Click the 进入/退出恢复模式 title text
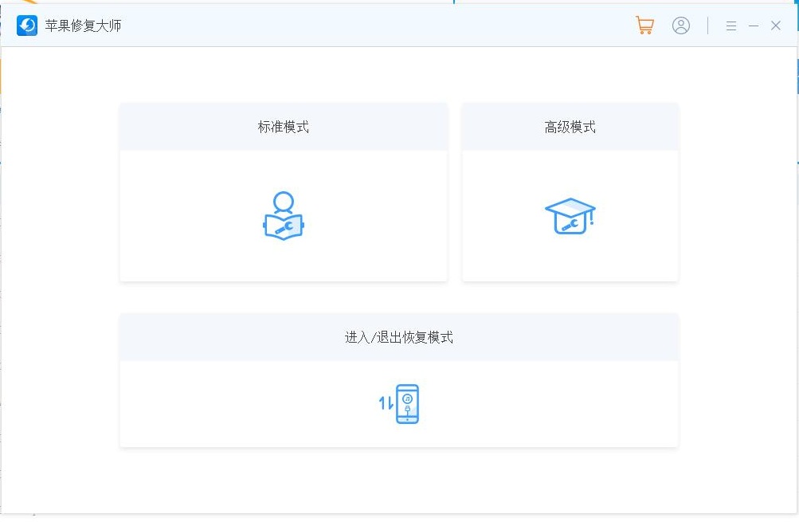Image resolution: width=799 pixels, height=522 pixels. pos(398,336)
